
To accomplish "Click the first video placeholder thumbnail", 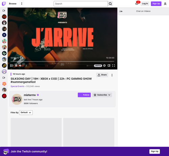I will tap(36, 132).
